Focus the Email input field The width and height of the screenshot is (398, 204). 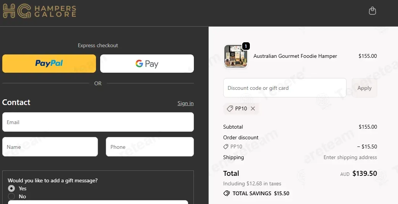(x=98, y=122)
